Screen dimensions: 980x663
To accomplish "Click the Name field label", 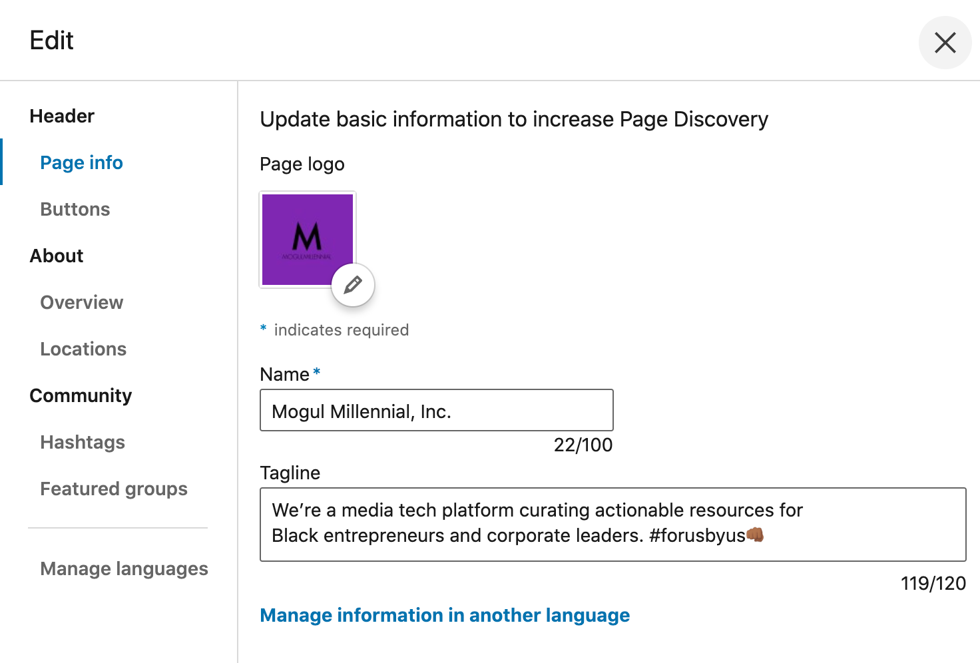I will (285, 374).
